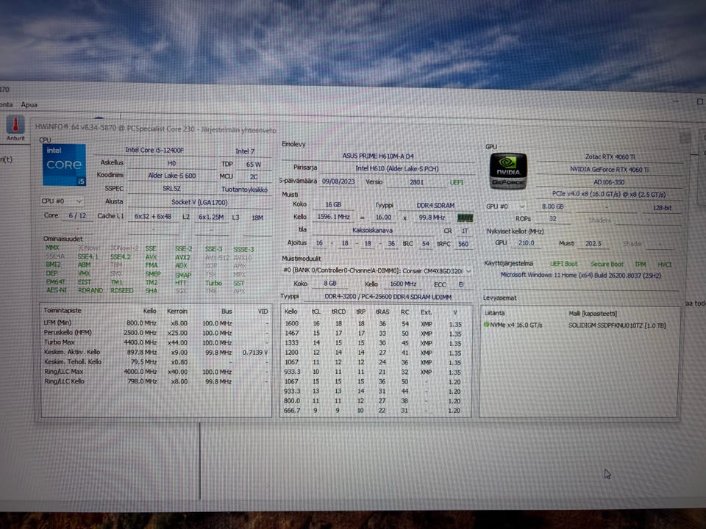Click the PCIe v4.0 x8 bus field
Viewport: 706px width, 529px height.
609,194
